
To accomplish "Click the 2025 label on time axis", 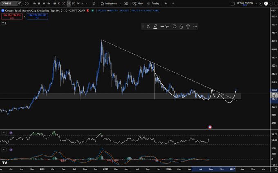I will 105,169.
